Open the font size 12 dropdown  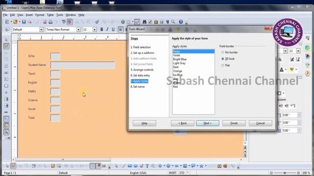point(95,29)
